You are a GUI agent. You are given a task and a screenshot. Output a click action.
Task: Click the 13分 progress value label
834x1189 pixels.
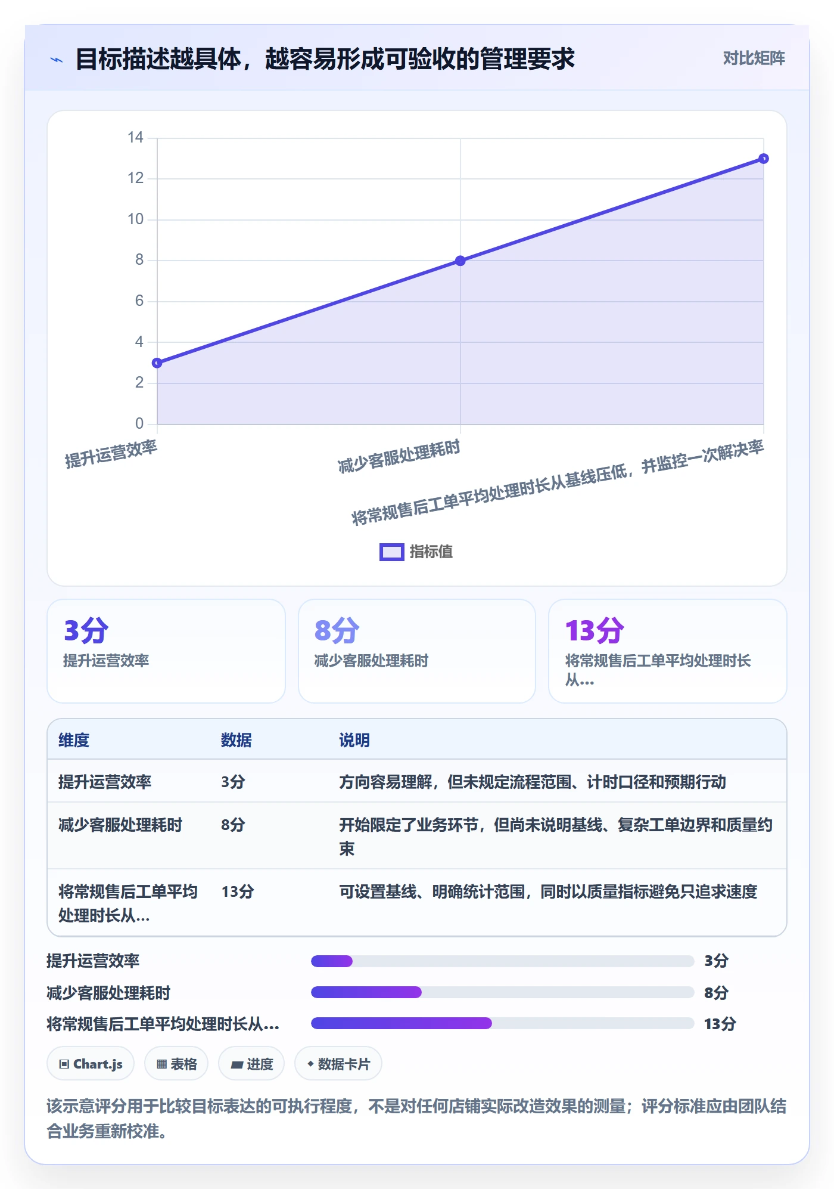(x=720, y=1024)
